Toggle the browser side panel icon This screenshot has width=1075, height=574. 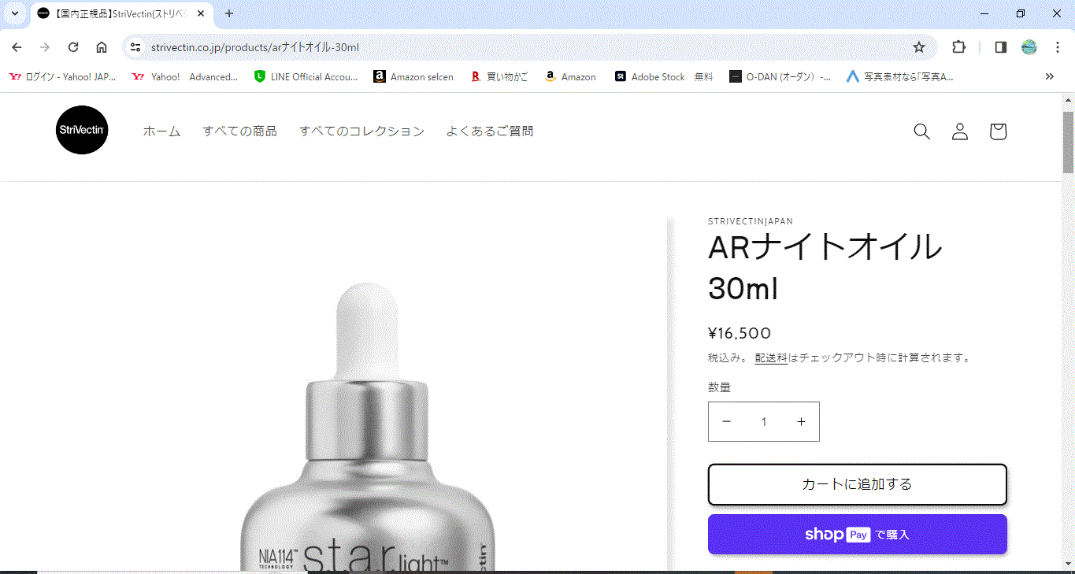(1000, 47)
